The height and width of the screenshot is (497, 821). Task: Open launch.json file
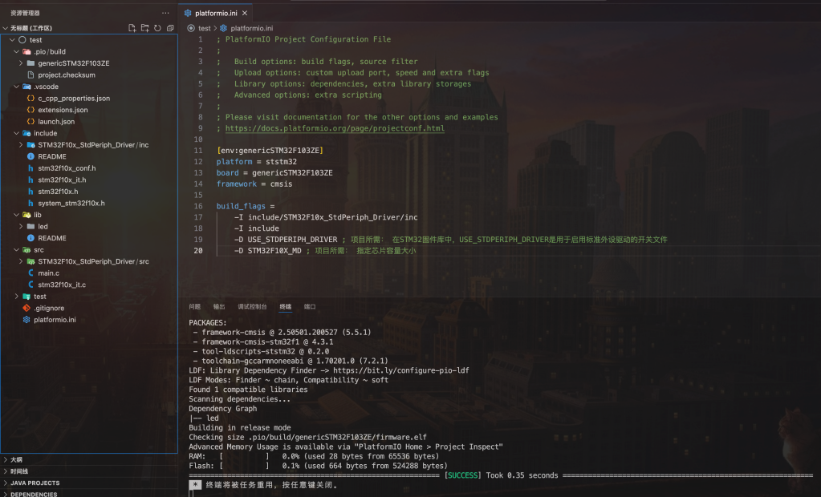click(x=56, y=121)
